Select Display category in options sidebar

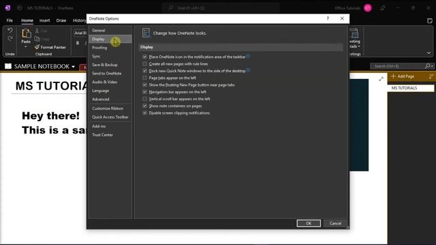coord(110,39)
